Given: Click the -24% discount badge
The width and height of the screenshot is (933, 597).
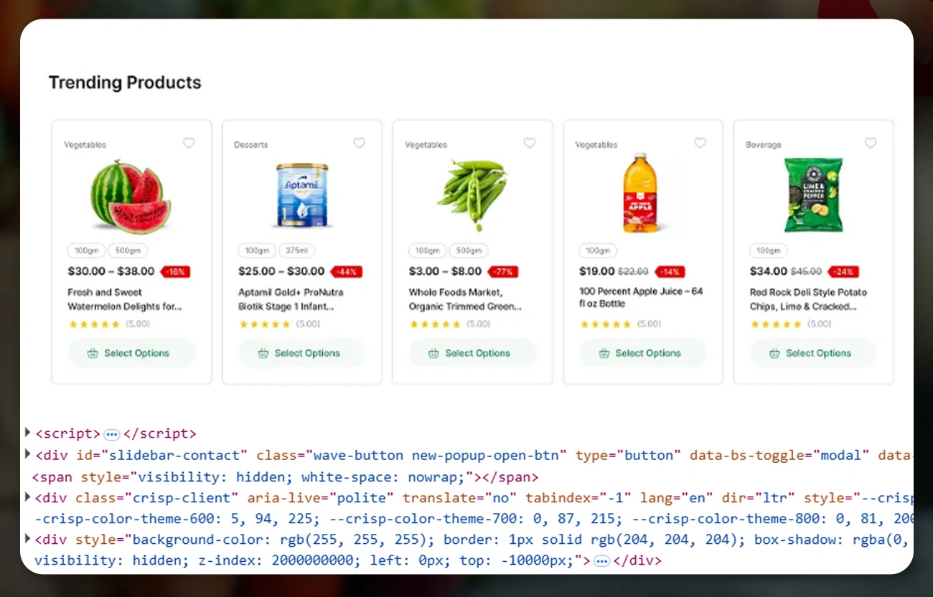Looking at the screenshot, I should point(843,272).
